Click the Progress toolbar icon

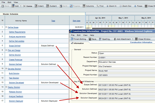tap(71, 6)
